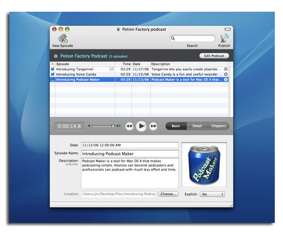This screenshot has width=283, height=234.
Task: Play the selected episode
Action: tap(141, 126)
